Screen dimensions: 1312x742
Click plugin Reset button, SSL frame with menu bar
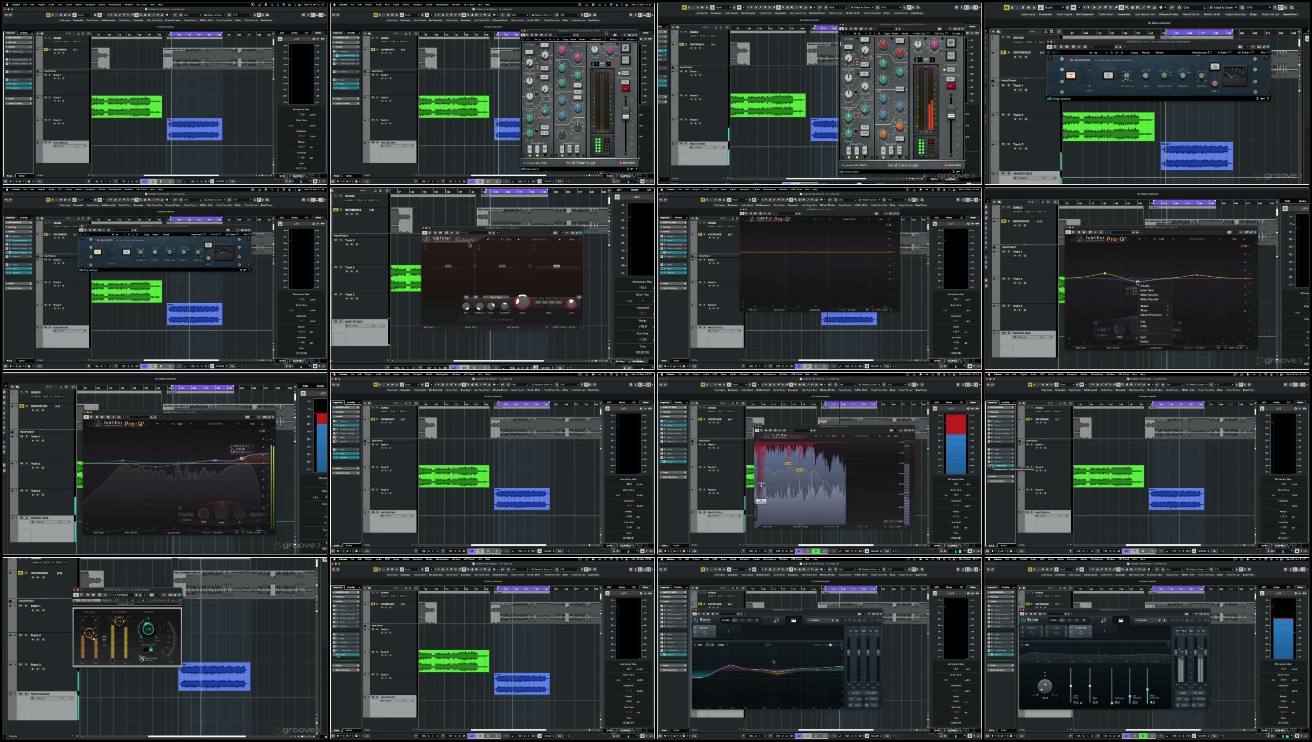coord(582,39)
